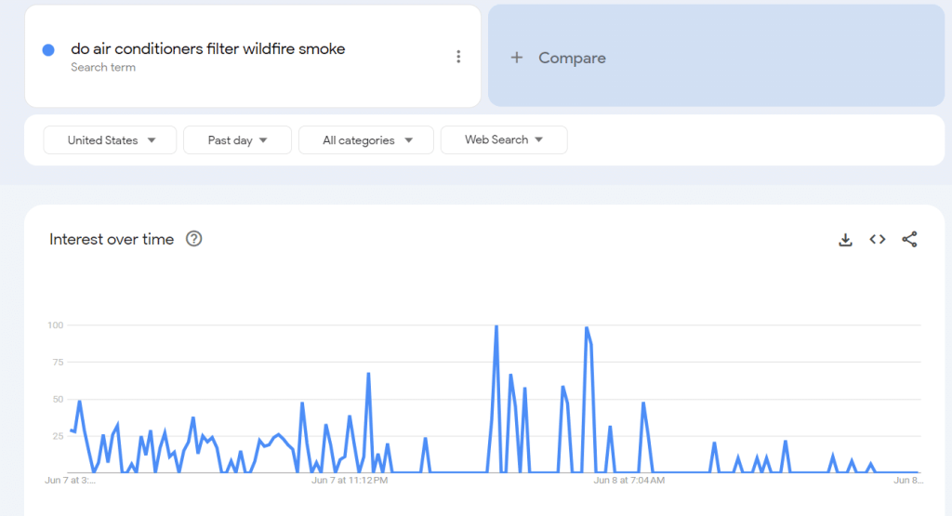Open the three-dot menu for the search term
952x516 pixels.
click(x=458, y=57)
